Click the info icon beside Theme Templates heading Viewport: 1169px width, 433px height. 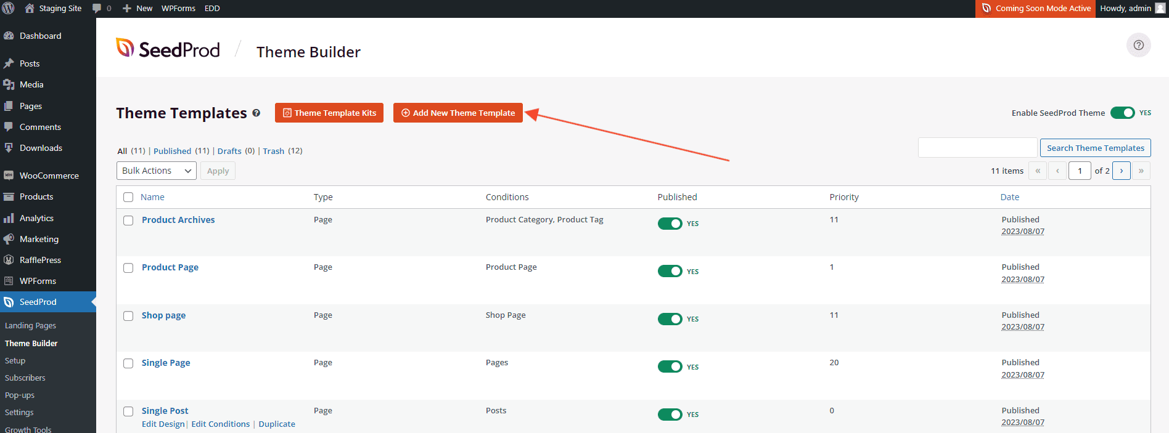pyautogui.click(x=256, y=113)
